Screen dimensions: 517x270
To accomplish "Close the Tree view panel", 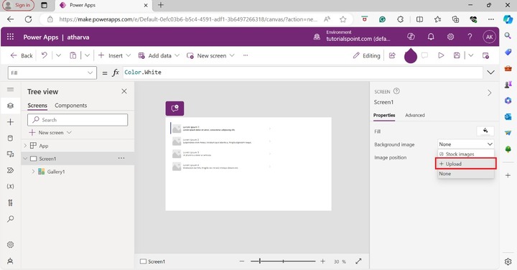I will point(124,91).
